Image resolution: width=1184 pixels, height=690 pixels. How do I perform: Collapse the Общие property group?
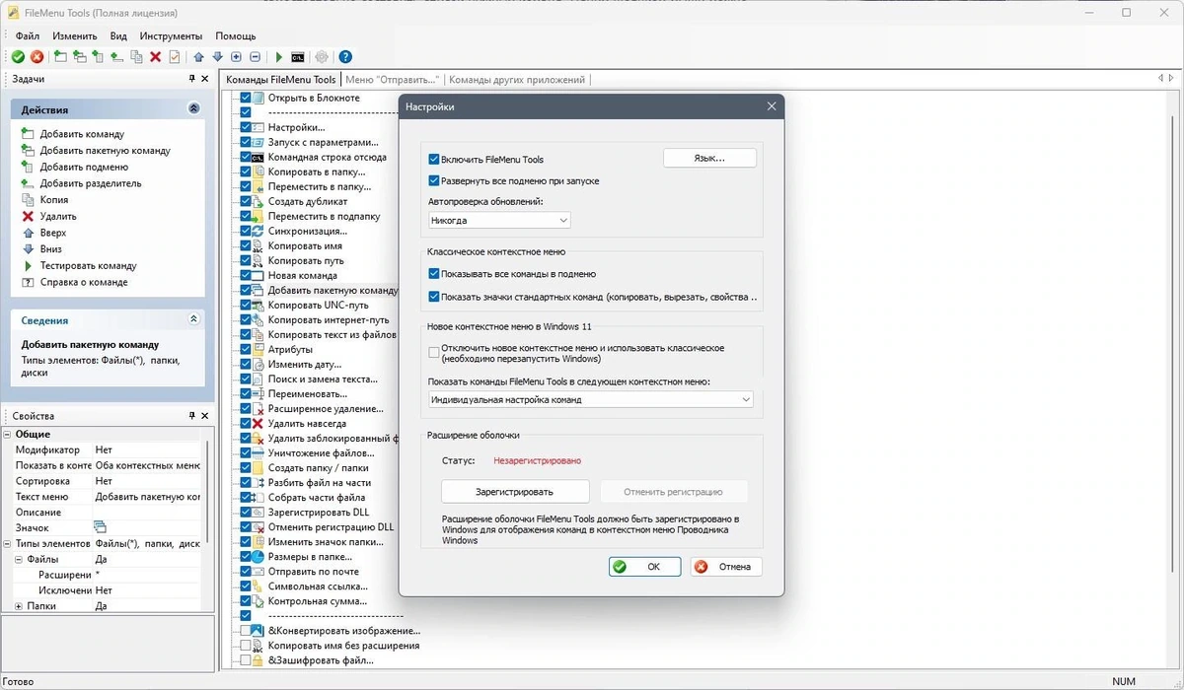pyautogui.click(x=7, y=434)
